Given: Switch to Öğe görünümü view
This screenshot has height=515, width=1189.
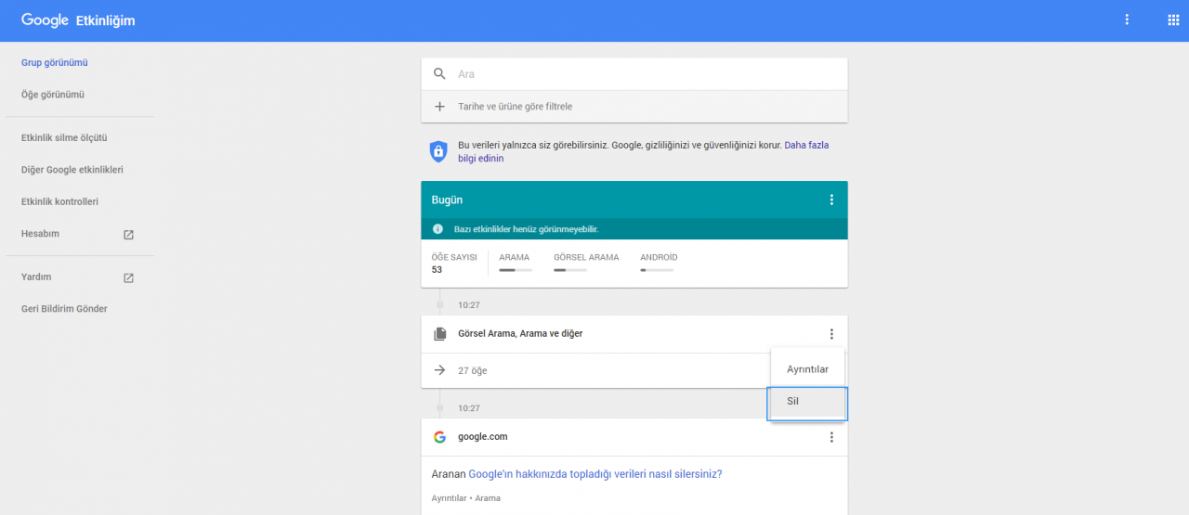Looking at the screenshot, I should [x=53, y=95].
